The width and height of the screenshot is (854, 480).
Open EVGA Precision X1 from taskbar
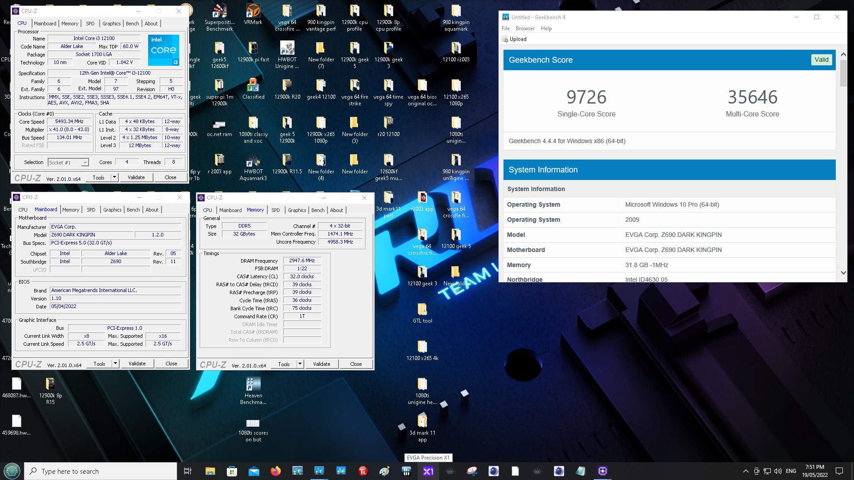tap(428, 471)
